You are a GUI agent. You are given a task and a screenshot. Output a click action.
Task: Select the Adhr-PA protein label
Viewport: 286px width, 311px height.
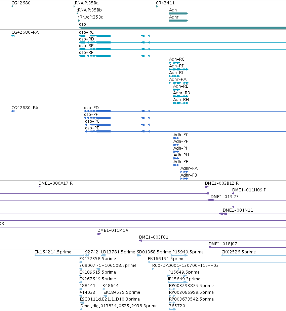(x=189, y=168)
